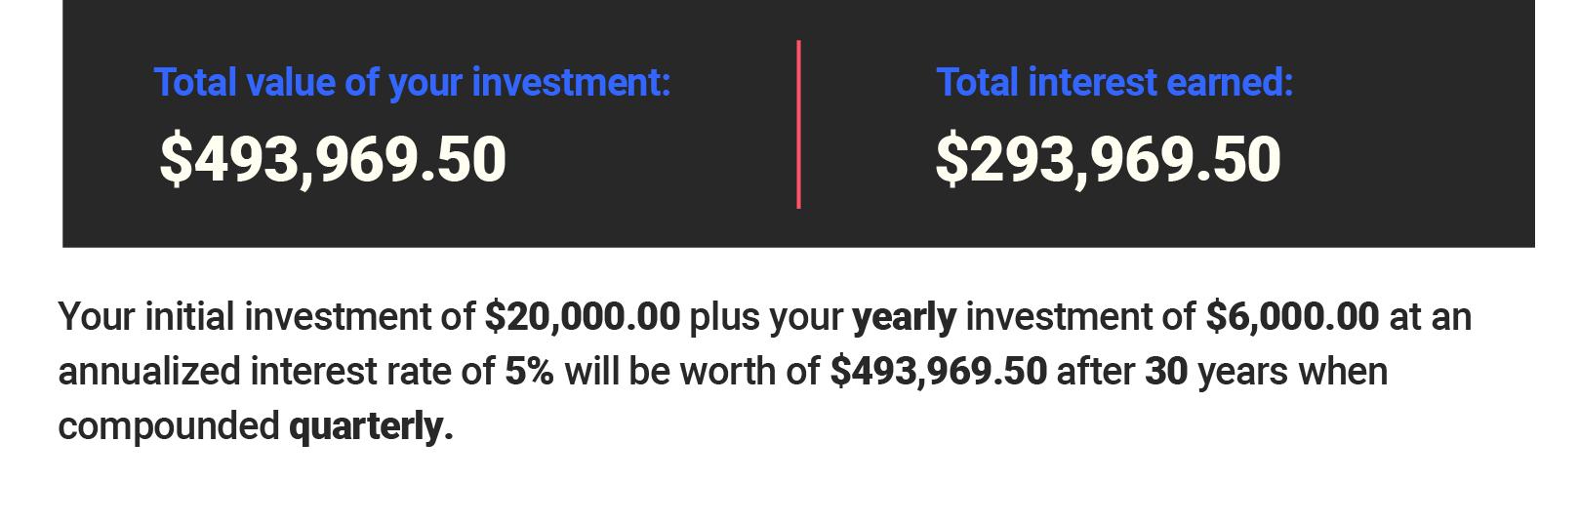Click the words 'plus your' in summary
Image resolution: width=1579 pixels, height=523 pixels.
[766, 318]
